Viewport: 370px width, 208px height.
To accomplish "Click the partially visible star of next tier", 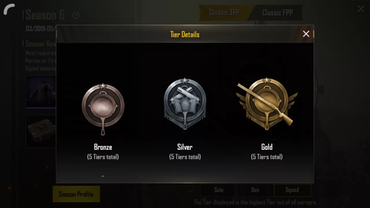I will pos(103,176).
